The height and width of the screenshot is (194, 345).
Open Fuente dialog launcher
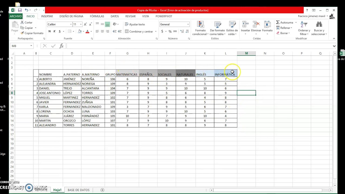[92, 39]
